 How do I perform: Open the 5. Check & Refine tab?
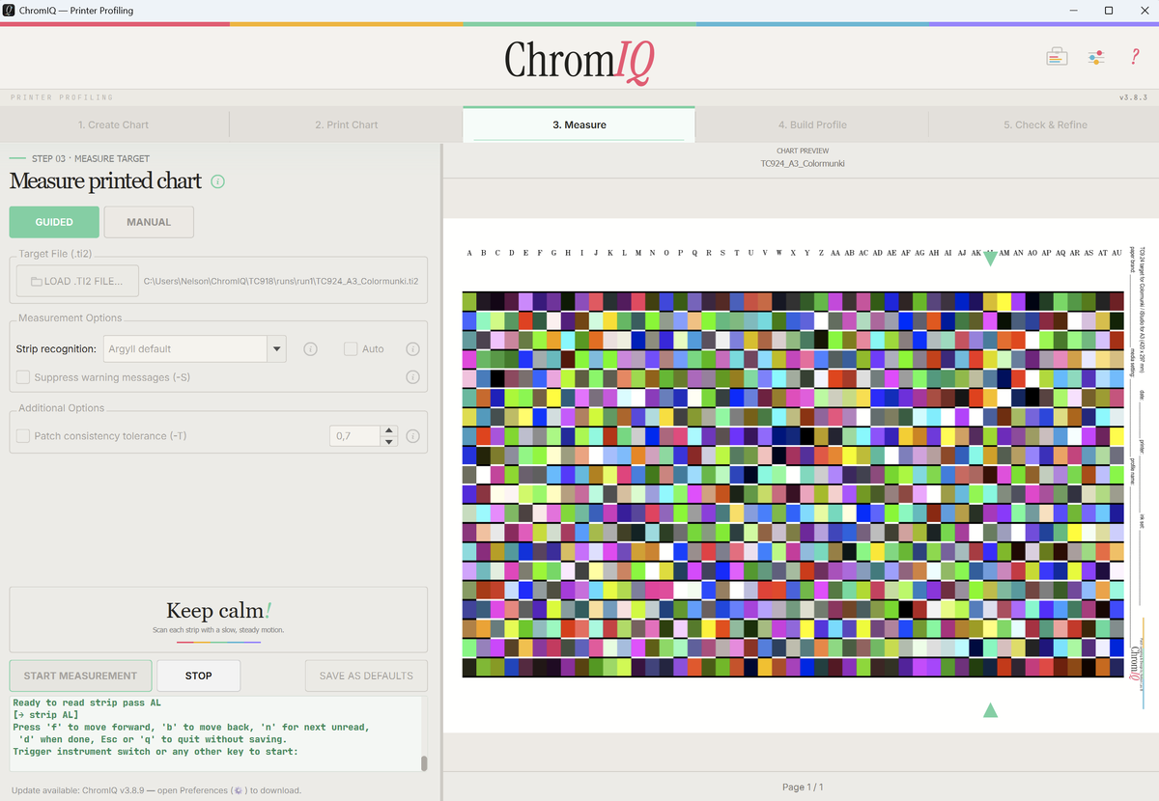(x=1044, y=124)
